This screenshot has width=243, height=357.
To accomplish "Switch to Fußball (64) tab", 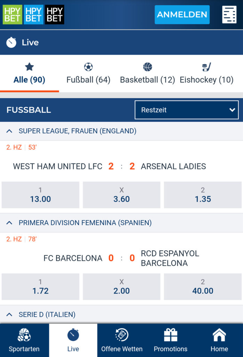I will coord(88,74).
